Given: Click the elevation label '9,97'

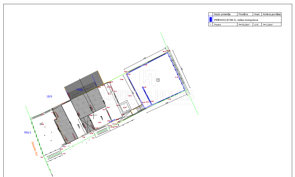Looking at the screenshot, I should pos(93,138).
